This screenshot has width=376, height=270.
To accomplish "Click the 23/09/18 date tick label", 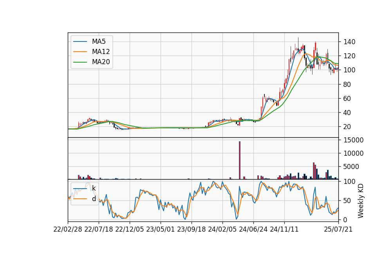I will 192,229.
